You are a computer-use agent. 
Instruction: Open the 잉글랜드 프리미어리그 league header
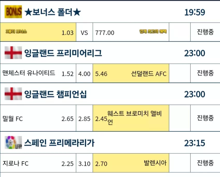point(110,53)
